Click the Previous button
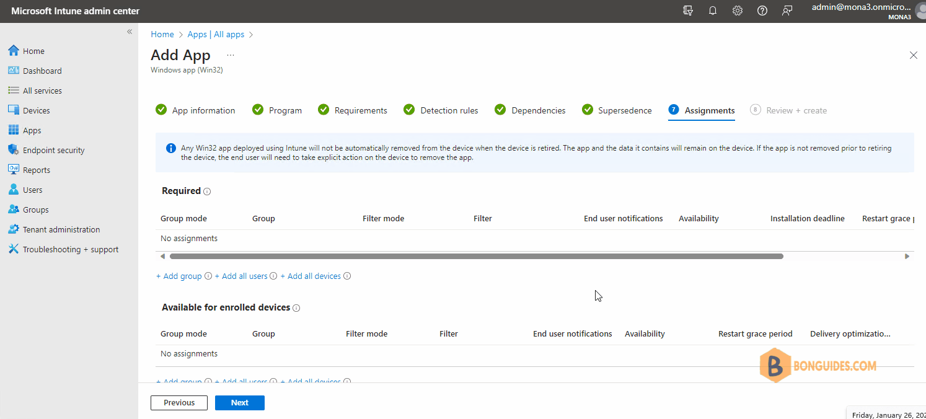This screenshot has width=926, height=419. tap(179, 403)
